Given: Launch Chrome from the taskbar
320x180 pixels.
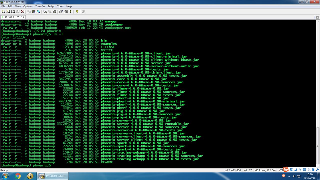Looking at the screenshot, I should [x=18, y=176].
